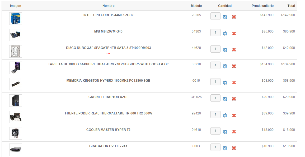Update quantity for Intel CPU Core i5 4460
The width and height of the screenshot is (305, 157).
click(225, 17)
